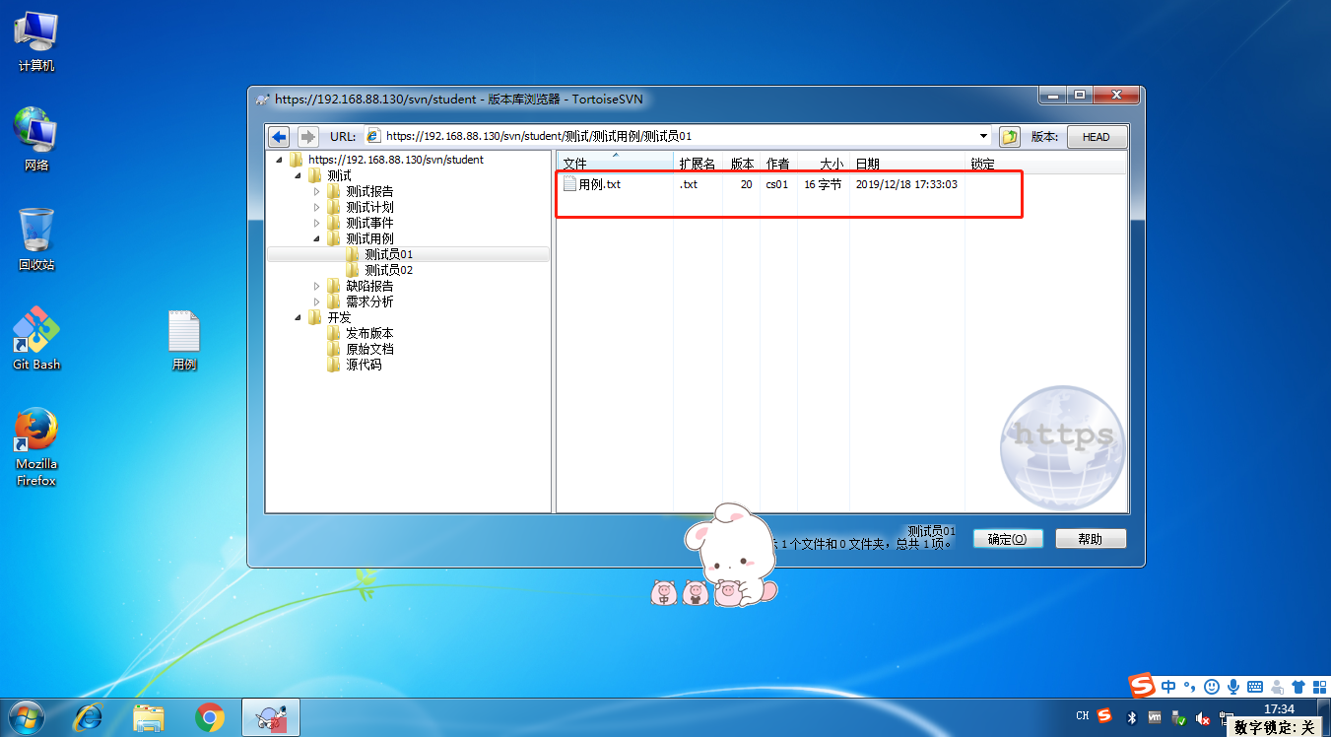Screen dimensions: 1331x737
Task: Launch Internet Explorer from the taskbar
Action: click(89, 717)
